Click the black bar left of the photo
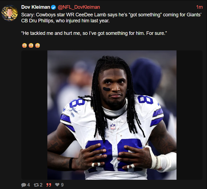Image resolution: width=207 pixels, height=189 pixels. [34, 115]
